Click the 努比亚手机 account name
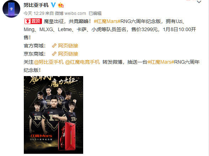This screenshot has height=156, width=209. (x=36, y=5)
